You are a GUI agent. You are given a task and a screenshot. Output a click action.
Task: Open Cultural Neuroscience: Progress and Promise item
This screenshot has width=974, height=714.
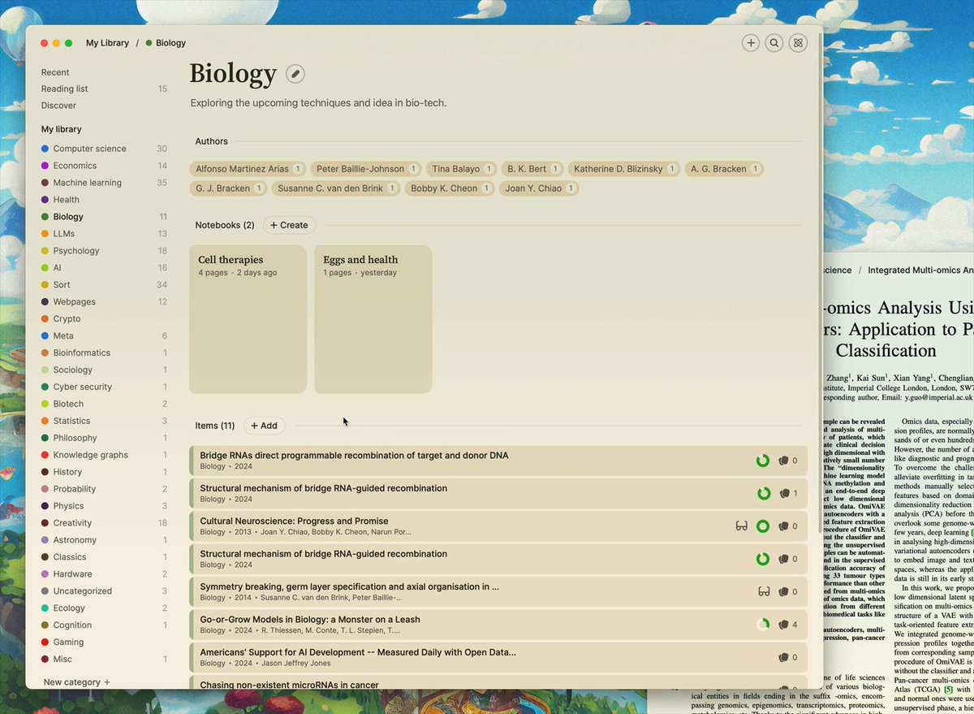(x=499, y=526)
